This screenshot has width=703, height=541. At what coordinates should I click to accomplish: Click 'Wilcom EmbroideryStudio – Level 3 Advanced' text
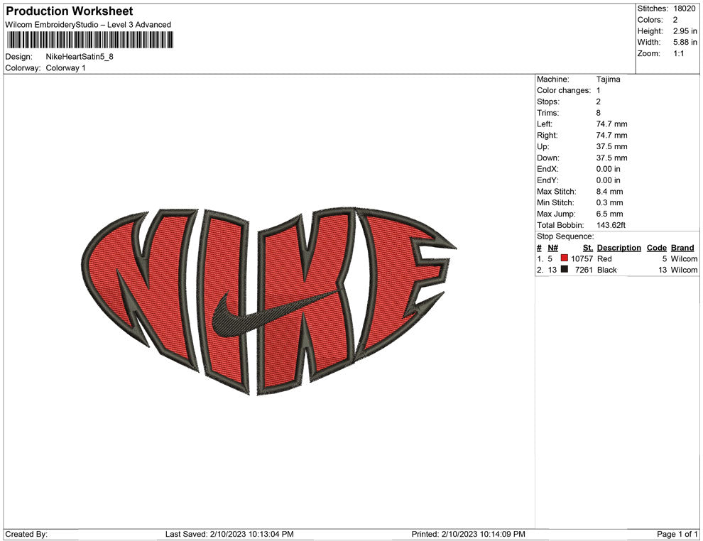88,25
